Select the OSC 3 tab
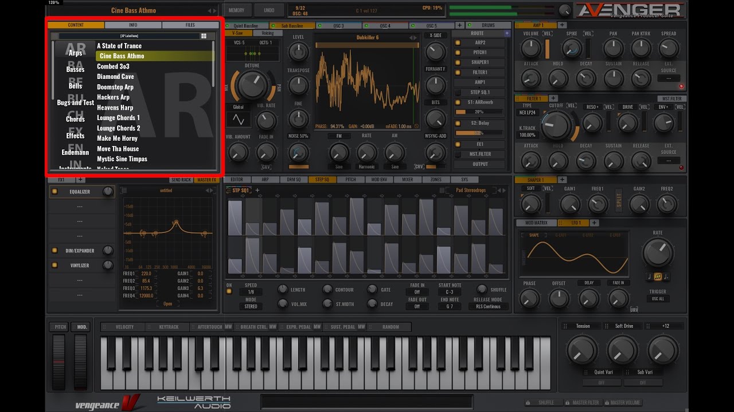The width and height of the screenshot is (734, 412). click(x=339, y=26)
